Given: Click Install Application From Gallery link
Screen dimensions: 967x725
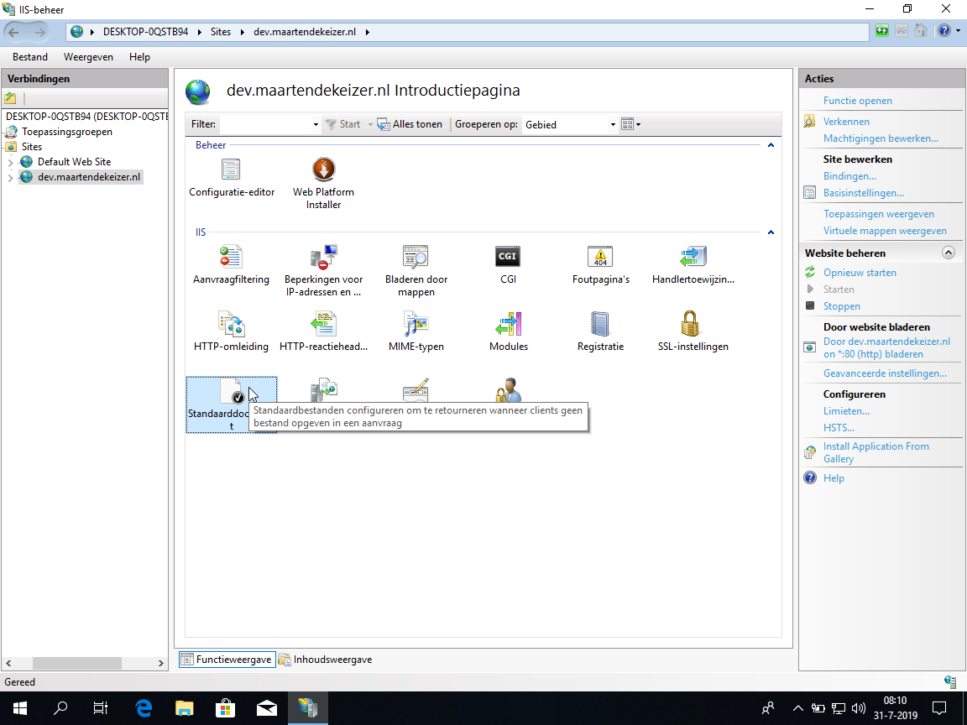Looking at the screenshot, I should 876,452.
